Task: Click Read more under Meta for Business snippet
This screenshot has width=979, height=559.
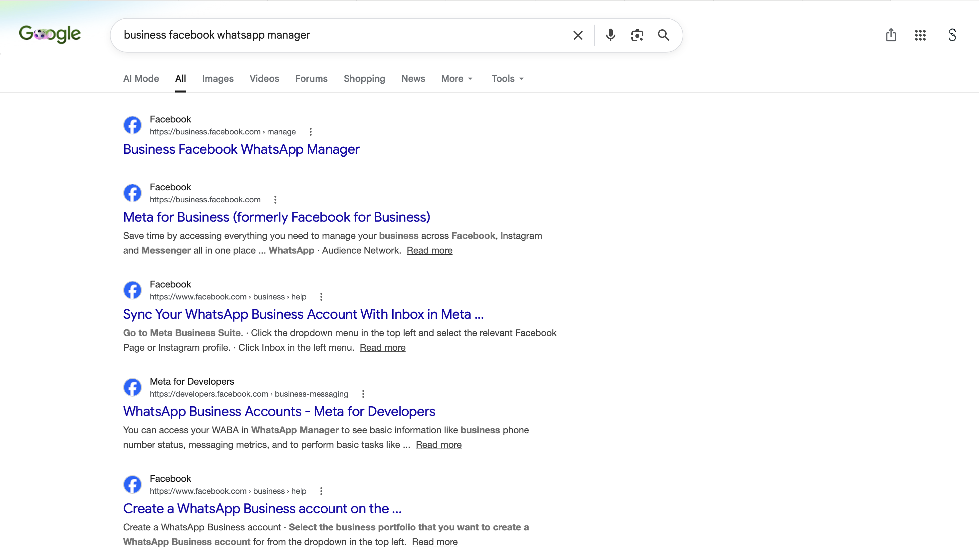Action: point(430,250)
